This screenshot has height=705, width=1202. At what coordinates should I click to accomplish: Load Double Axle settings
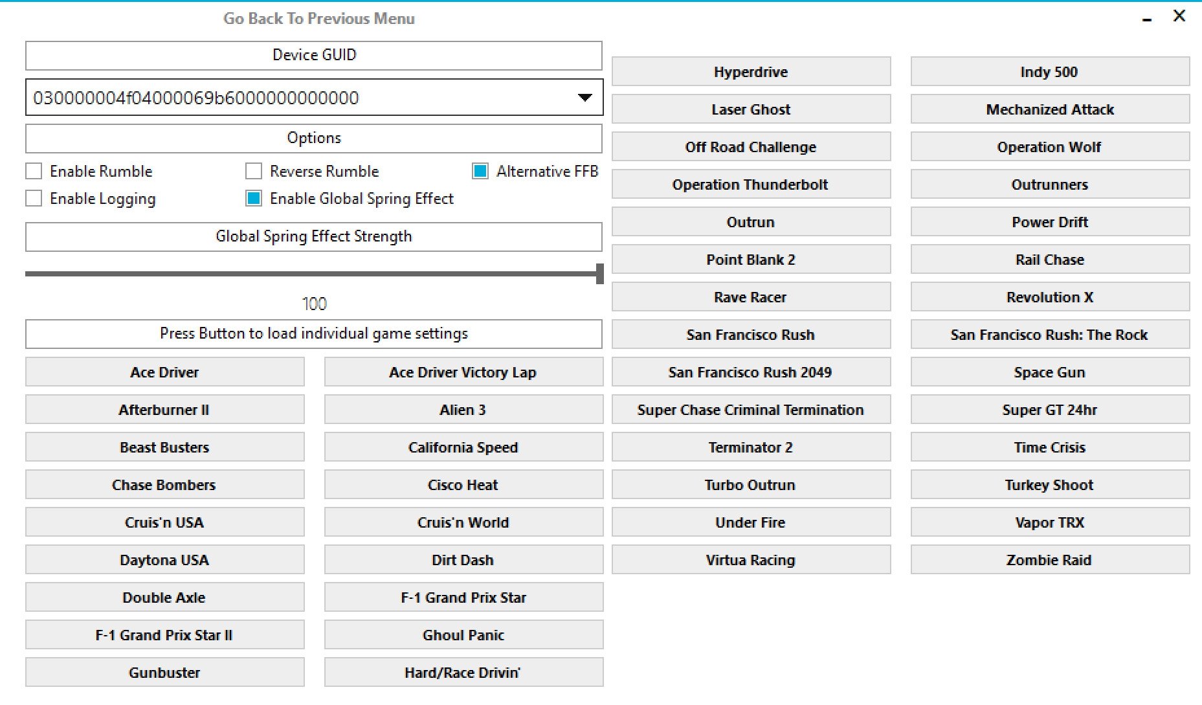(165, 598)
